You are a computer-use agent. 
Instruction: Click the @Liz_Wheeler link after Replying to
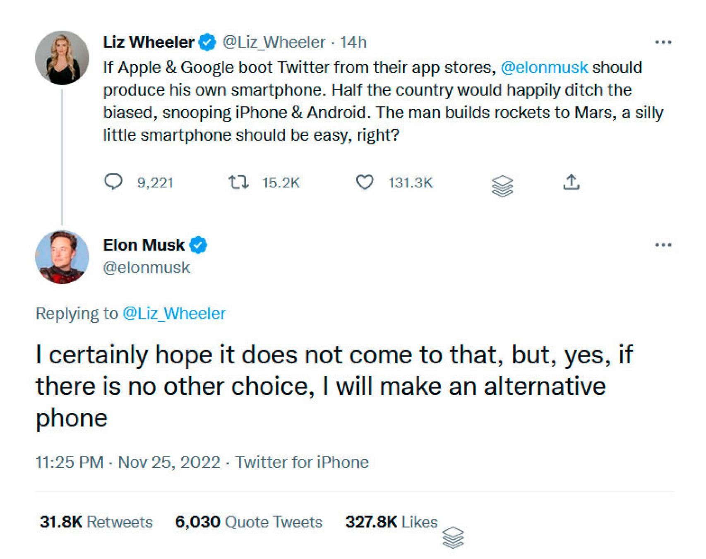tap(174, 314)
